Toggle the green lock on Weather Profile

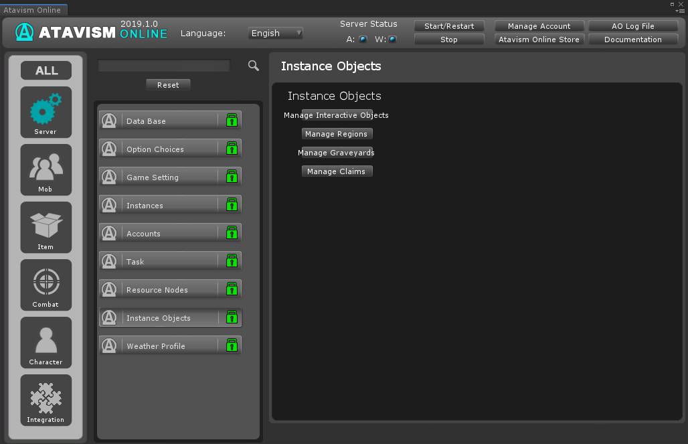pos(232,346)
